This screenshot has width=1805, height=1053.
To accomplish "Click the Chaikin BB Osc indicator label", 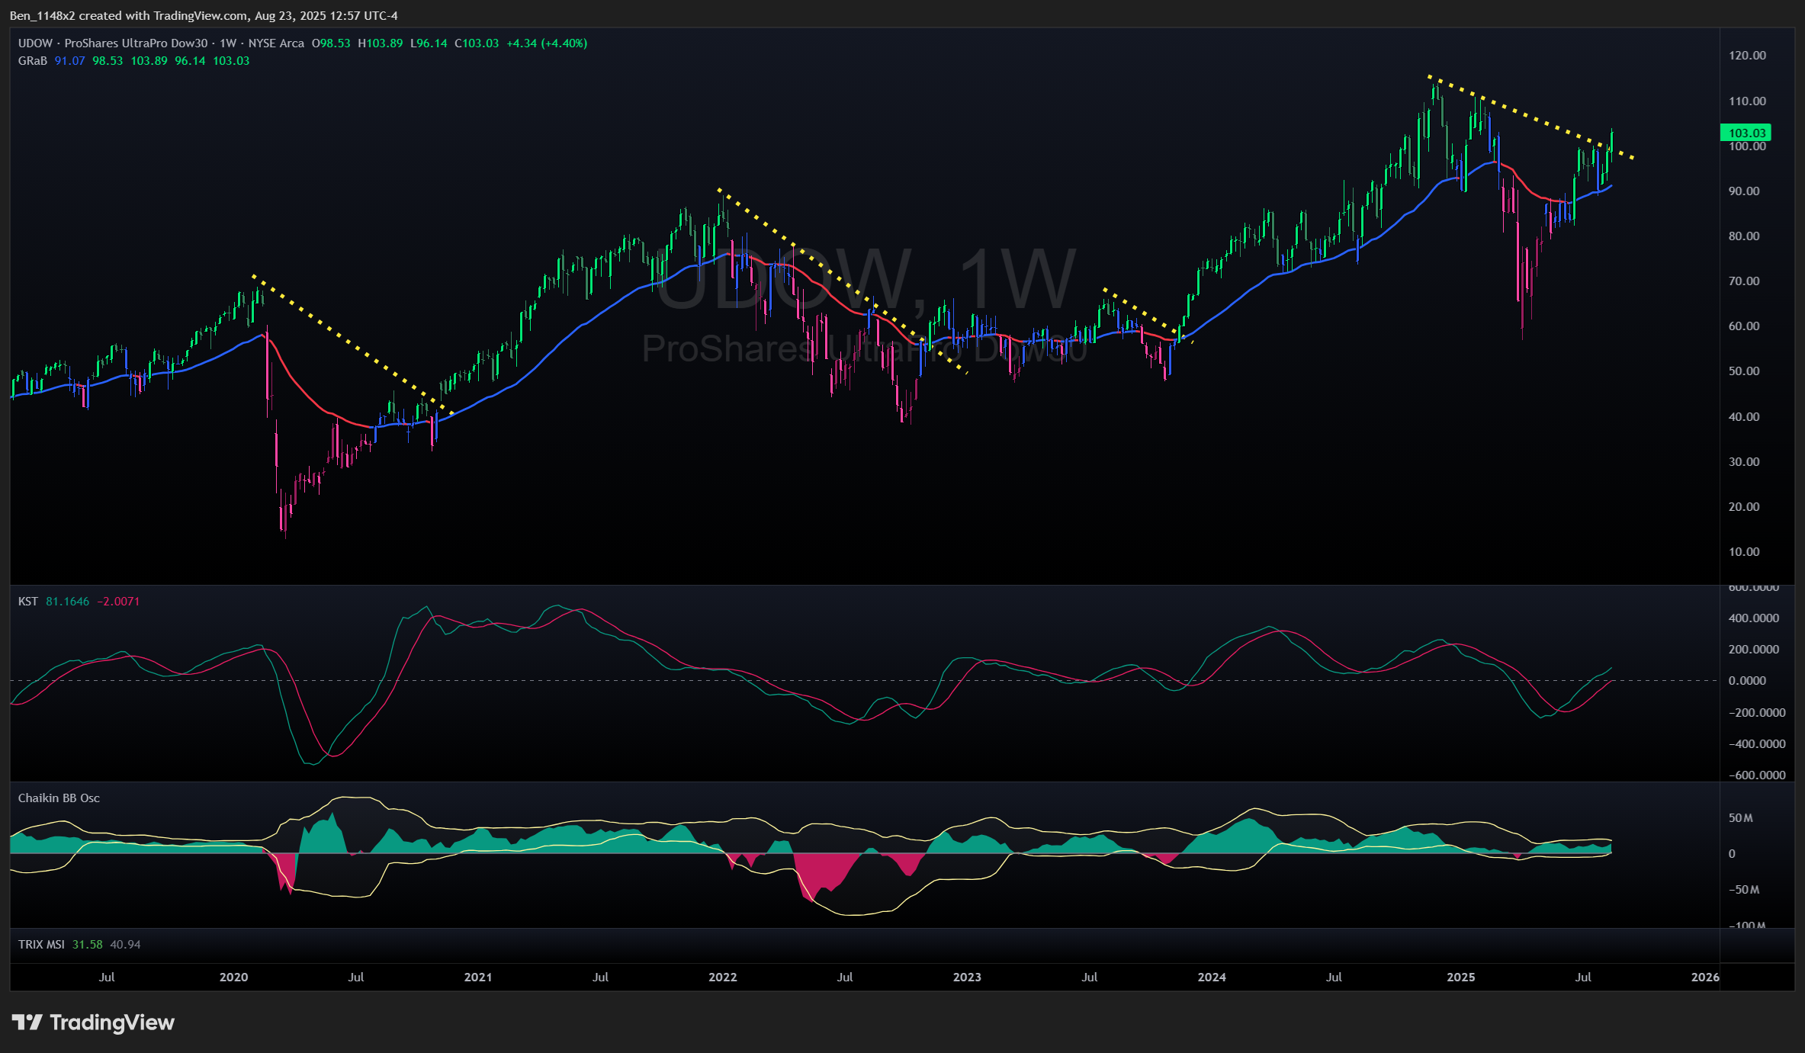I will (x=59, y=798).
